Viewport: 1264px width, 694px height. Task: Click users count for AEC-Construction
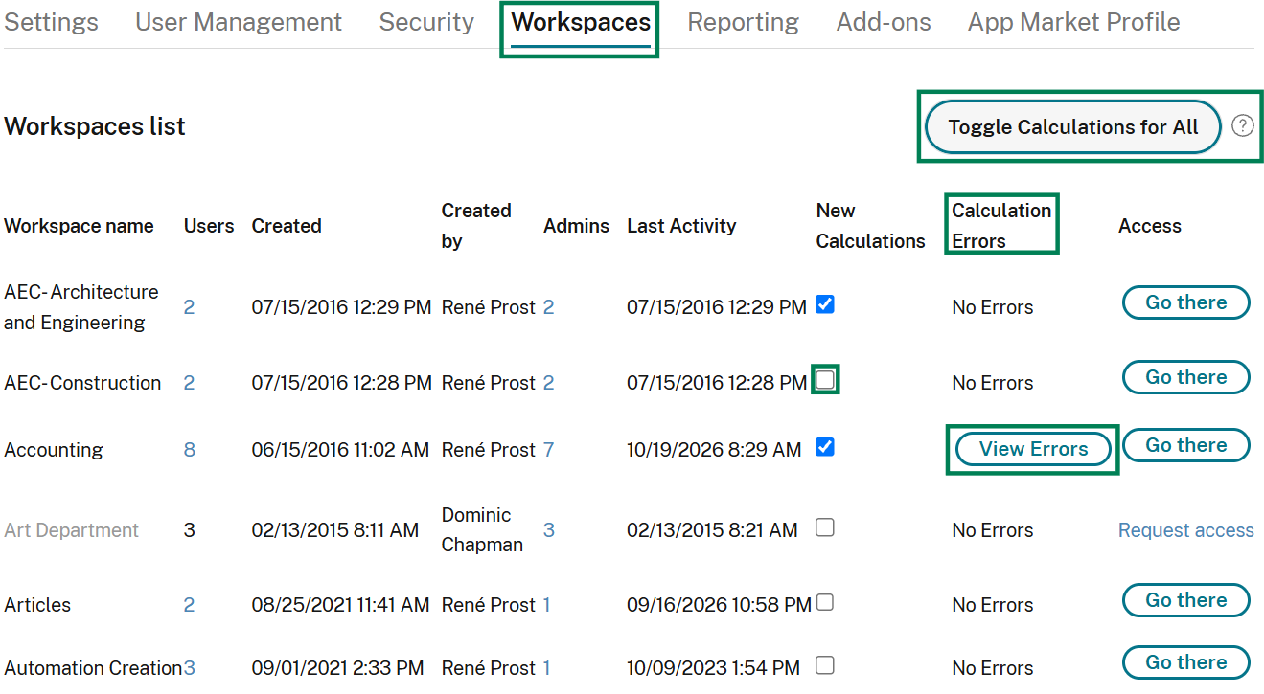tap(190, 383)
